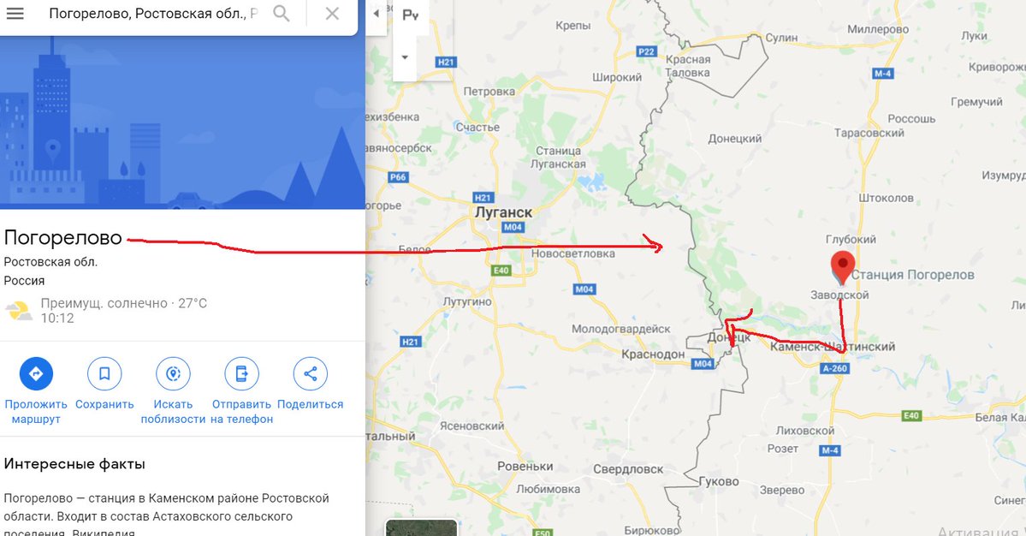Click the Станция Погорелов map label
The image size is (1026, 536).
912,275
